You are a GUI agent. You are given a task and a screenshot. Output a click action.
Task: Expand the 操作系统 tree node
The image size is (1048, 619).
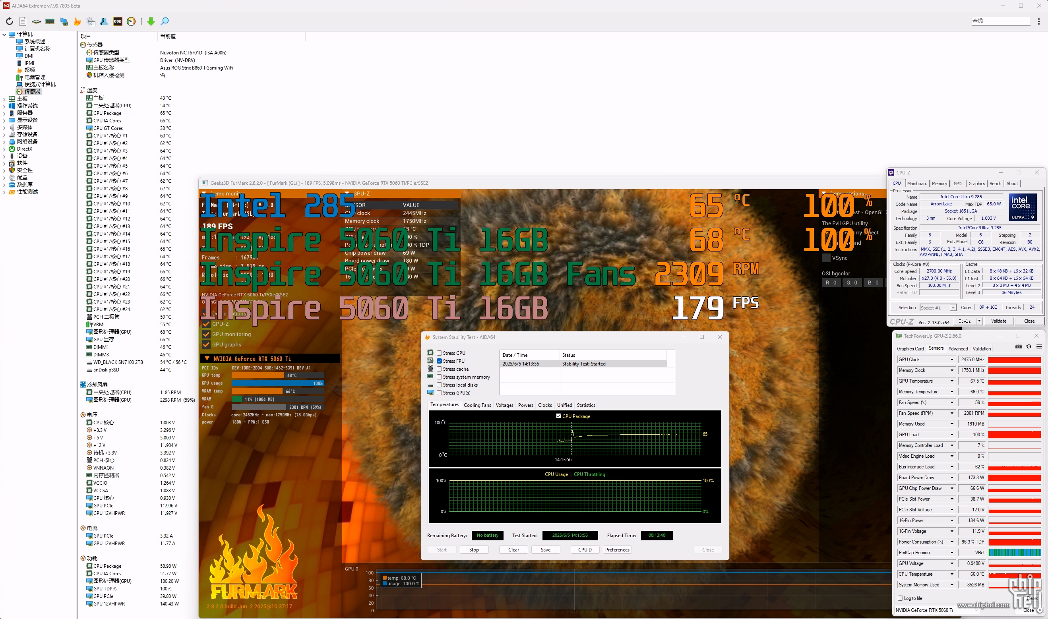click(x=4, y=106)
